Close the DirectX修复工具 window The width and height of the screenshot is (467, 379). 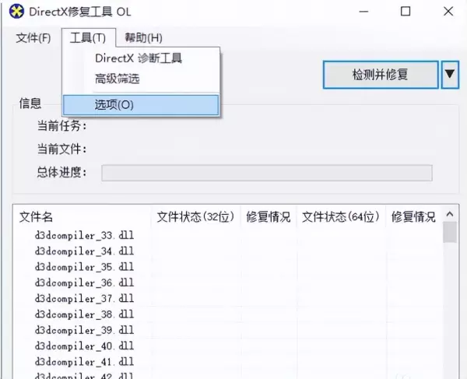448,12
